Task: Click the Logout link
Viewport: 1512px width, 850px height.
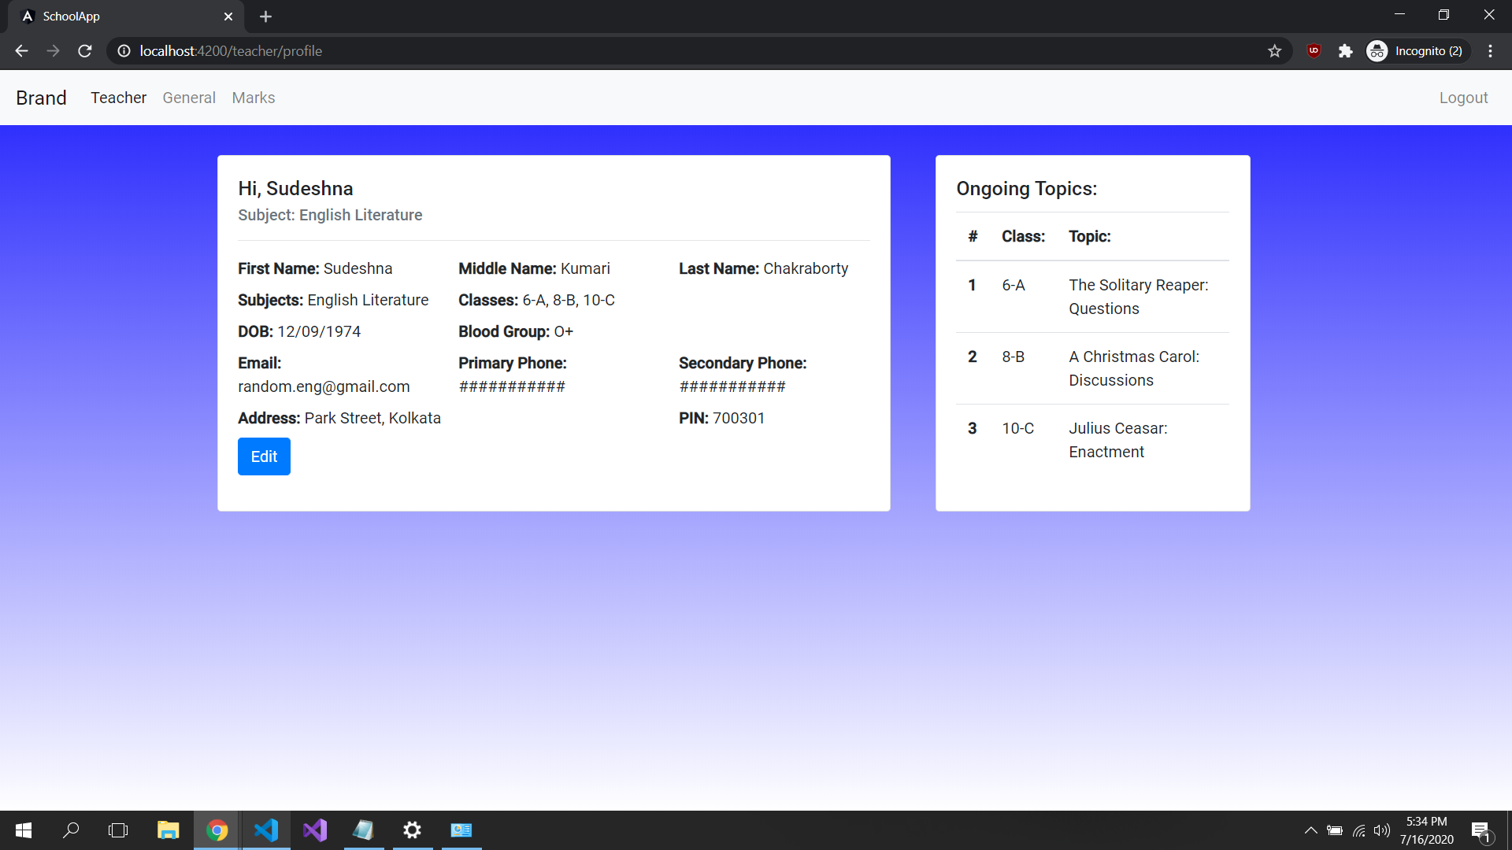Action: click(1463, 98)
